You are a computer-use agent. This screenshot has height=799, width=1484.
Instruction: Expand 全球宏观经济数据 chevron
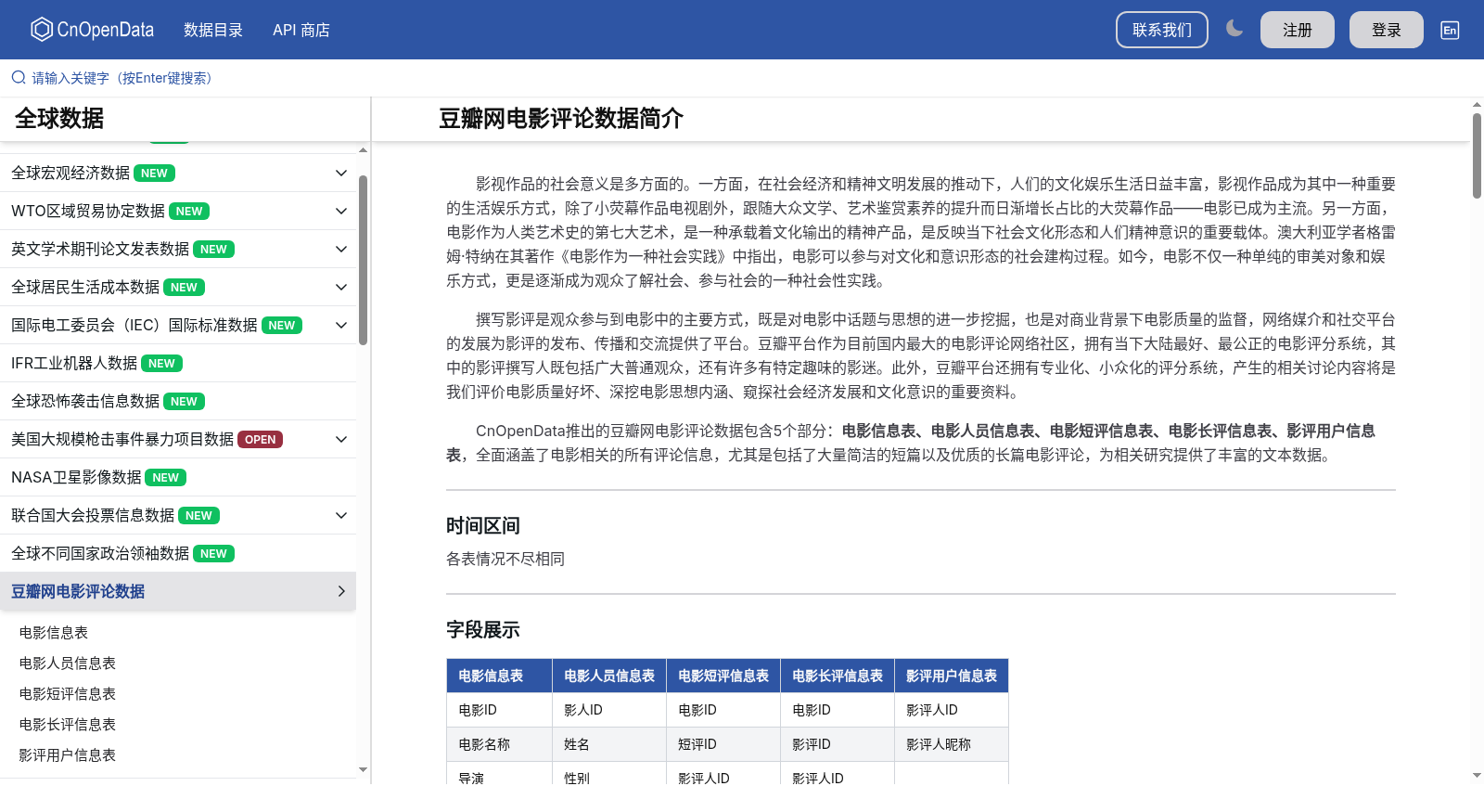(x=341, y=173)
